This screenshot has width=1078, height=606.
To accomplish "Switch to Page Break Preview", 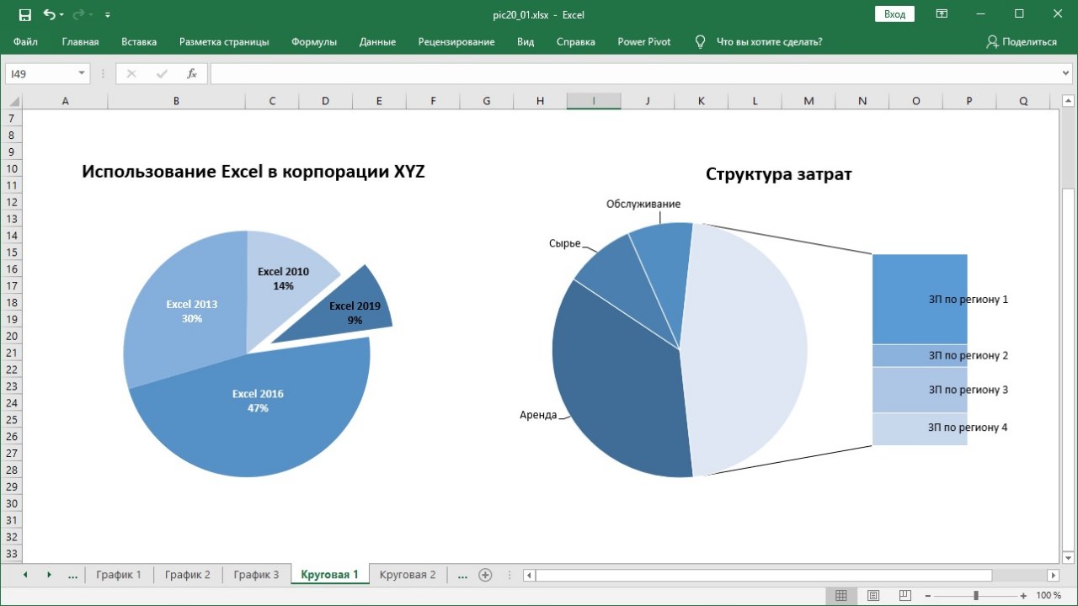I will click(905, 595).
